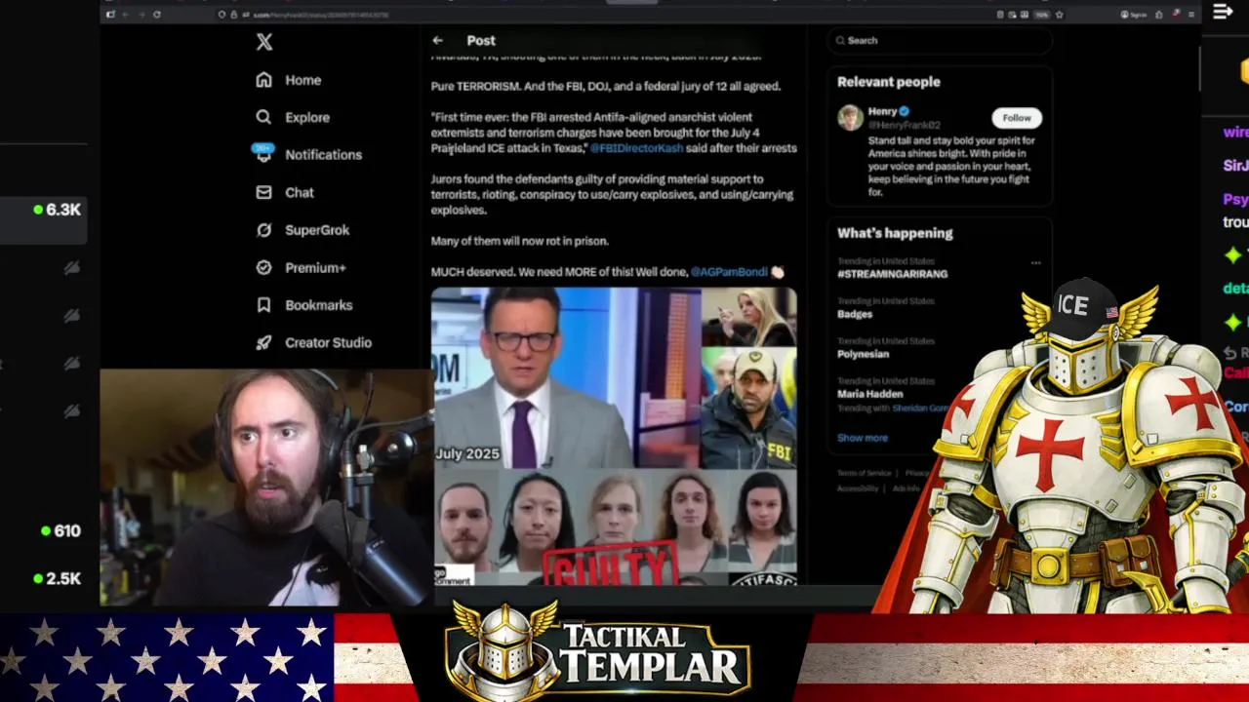Screen dimensions: 1249x702
Task: Go back using the Post header arrow
Action: click(438, 40)
